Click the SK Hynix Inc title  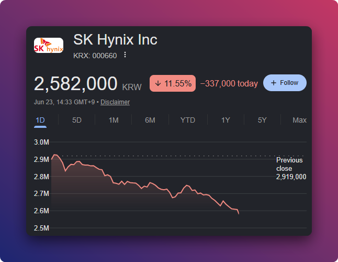115,40
